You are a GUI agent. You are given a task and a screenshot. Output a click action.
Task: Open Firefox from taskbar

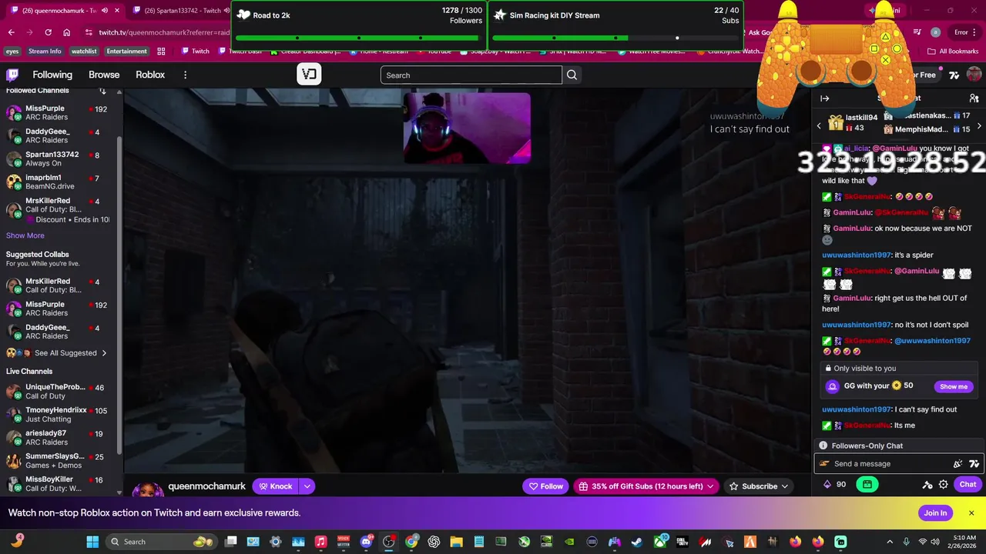pos(795,542)
